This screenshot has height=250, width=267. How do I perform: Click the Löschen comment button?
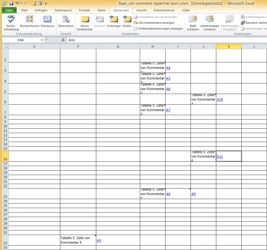(x=99, y=21)
